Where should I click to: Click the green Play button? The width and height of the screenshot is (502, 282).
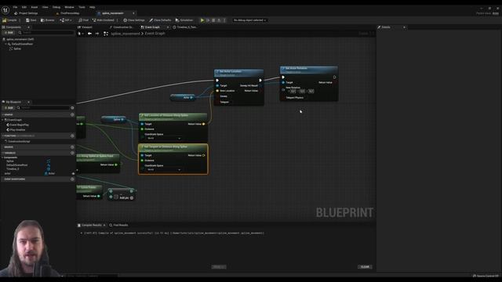tap(202, 20)
